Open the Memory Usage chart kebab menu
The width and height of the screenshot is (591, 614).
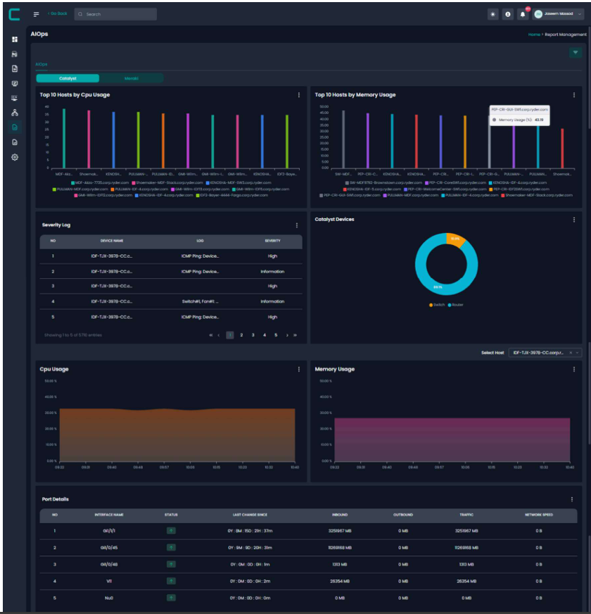574,369
